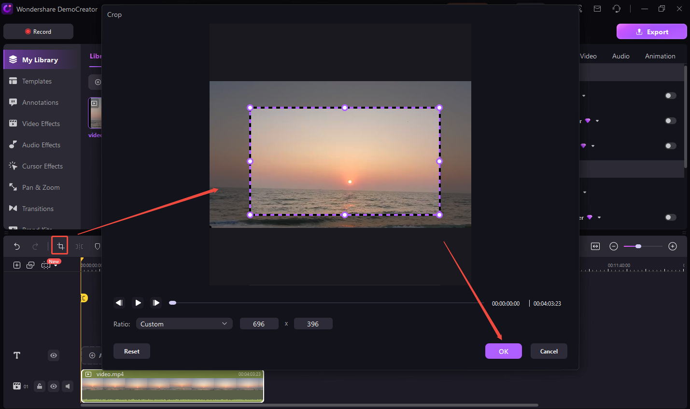Expand the dropdown arrow beside the New selection icon
This screenshot has height=409, width=690.
(56, 266)
